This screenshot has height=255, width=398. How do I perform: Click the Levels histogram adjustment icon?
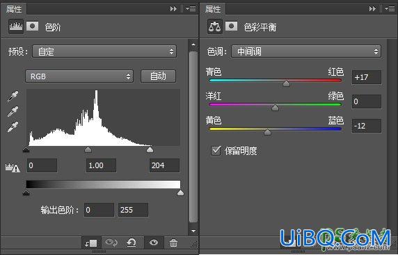pyautogui.click(x=16, y=26)
